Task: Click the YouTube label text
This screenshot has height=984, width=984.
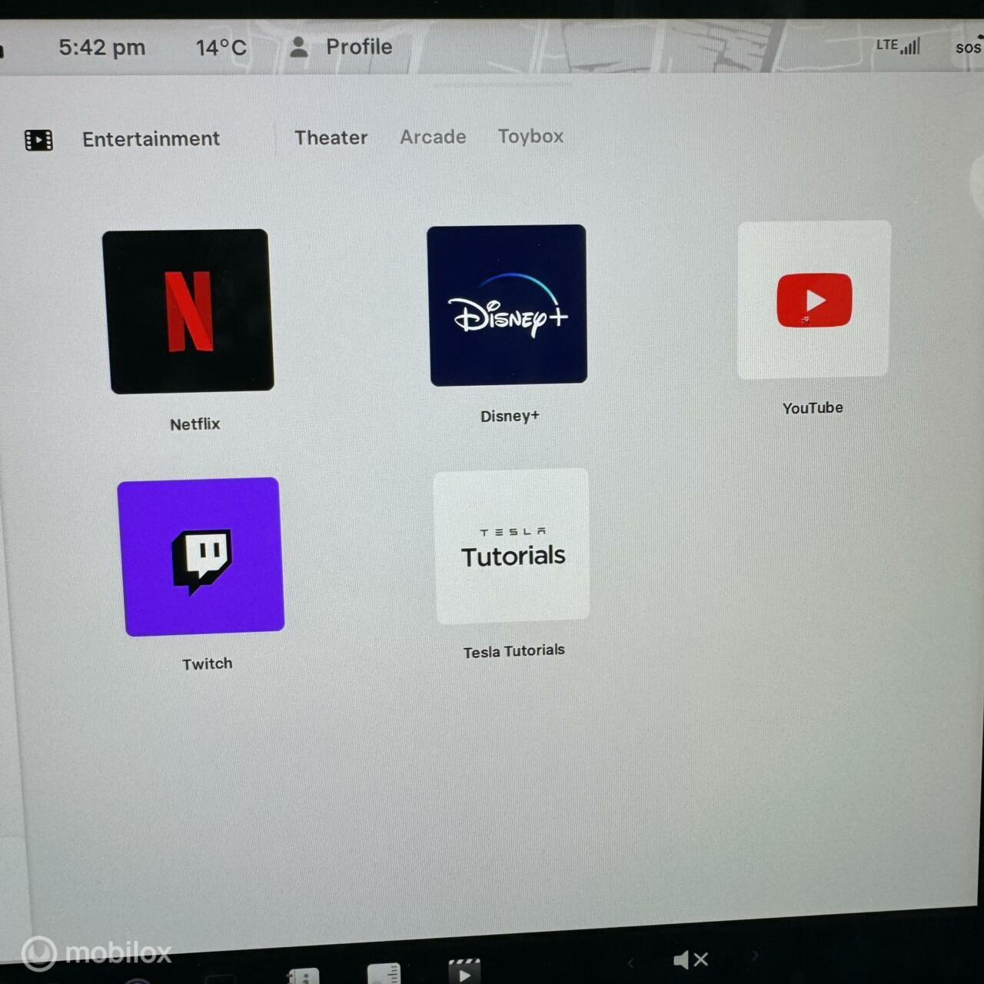Action: pos(813,407)
